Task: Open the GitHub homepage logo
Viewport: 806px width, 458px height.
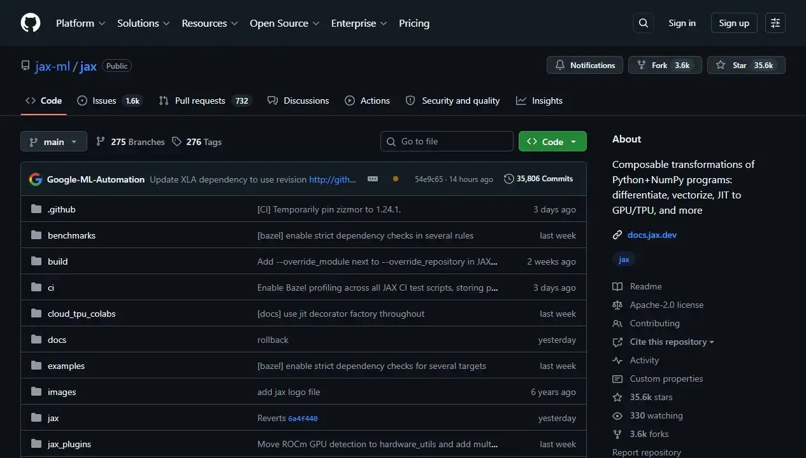Action: click(x=31, y=23)
